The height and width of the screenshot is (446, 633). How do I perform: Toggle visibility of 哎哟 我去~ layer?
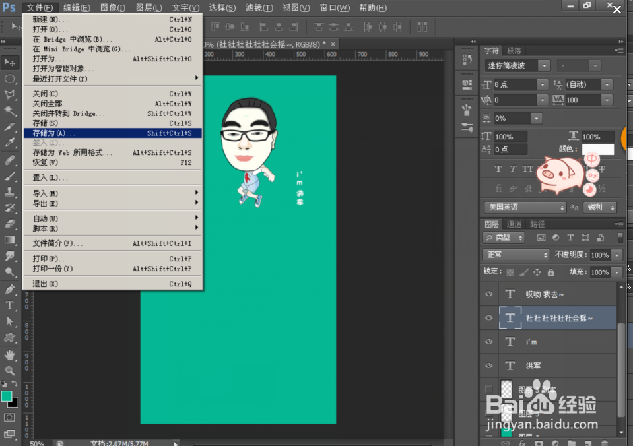(488, 294)
